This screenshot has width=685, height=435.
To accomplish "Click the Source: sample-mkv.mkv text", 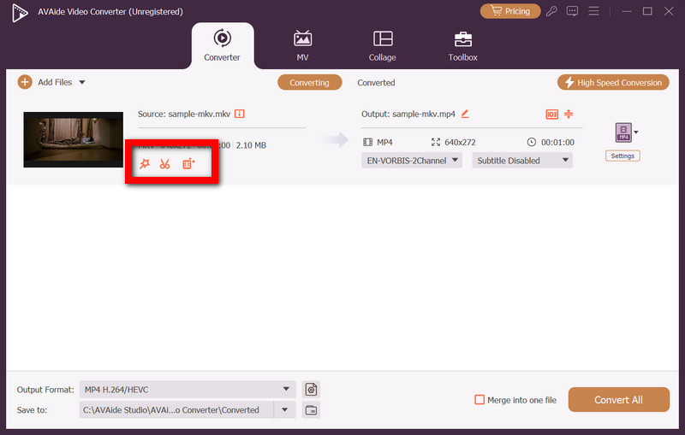I will pyautogui.click(x=184, y=114).
